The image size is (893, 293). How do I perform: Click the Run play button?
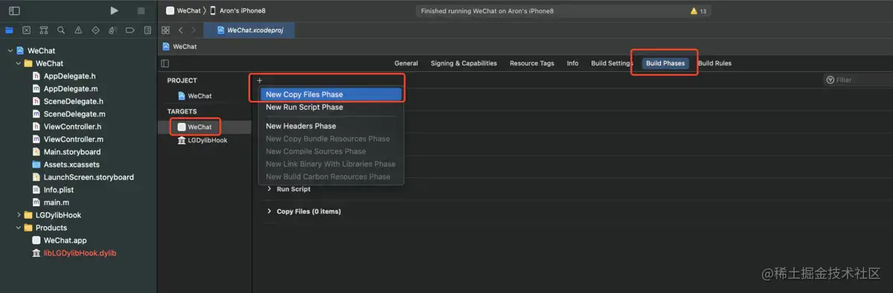[114, 11]
